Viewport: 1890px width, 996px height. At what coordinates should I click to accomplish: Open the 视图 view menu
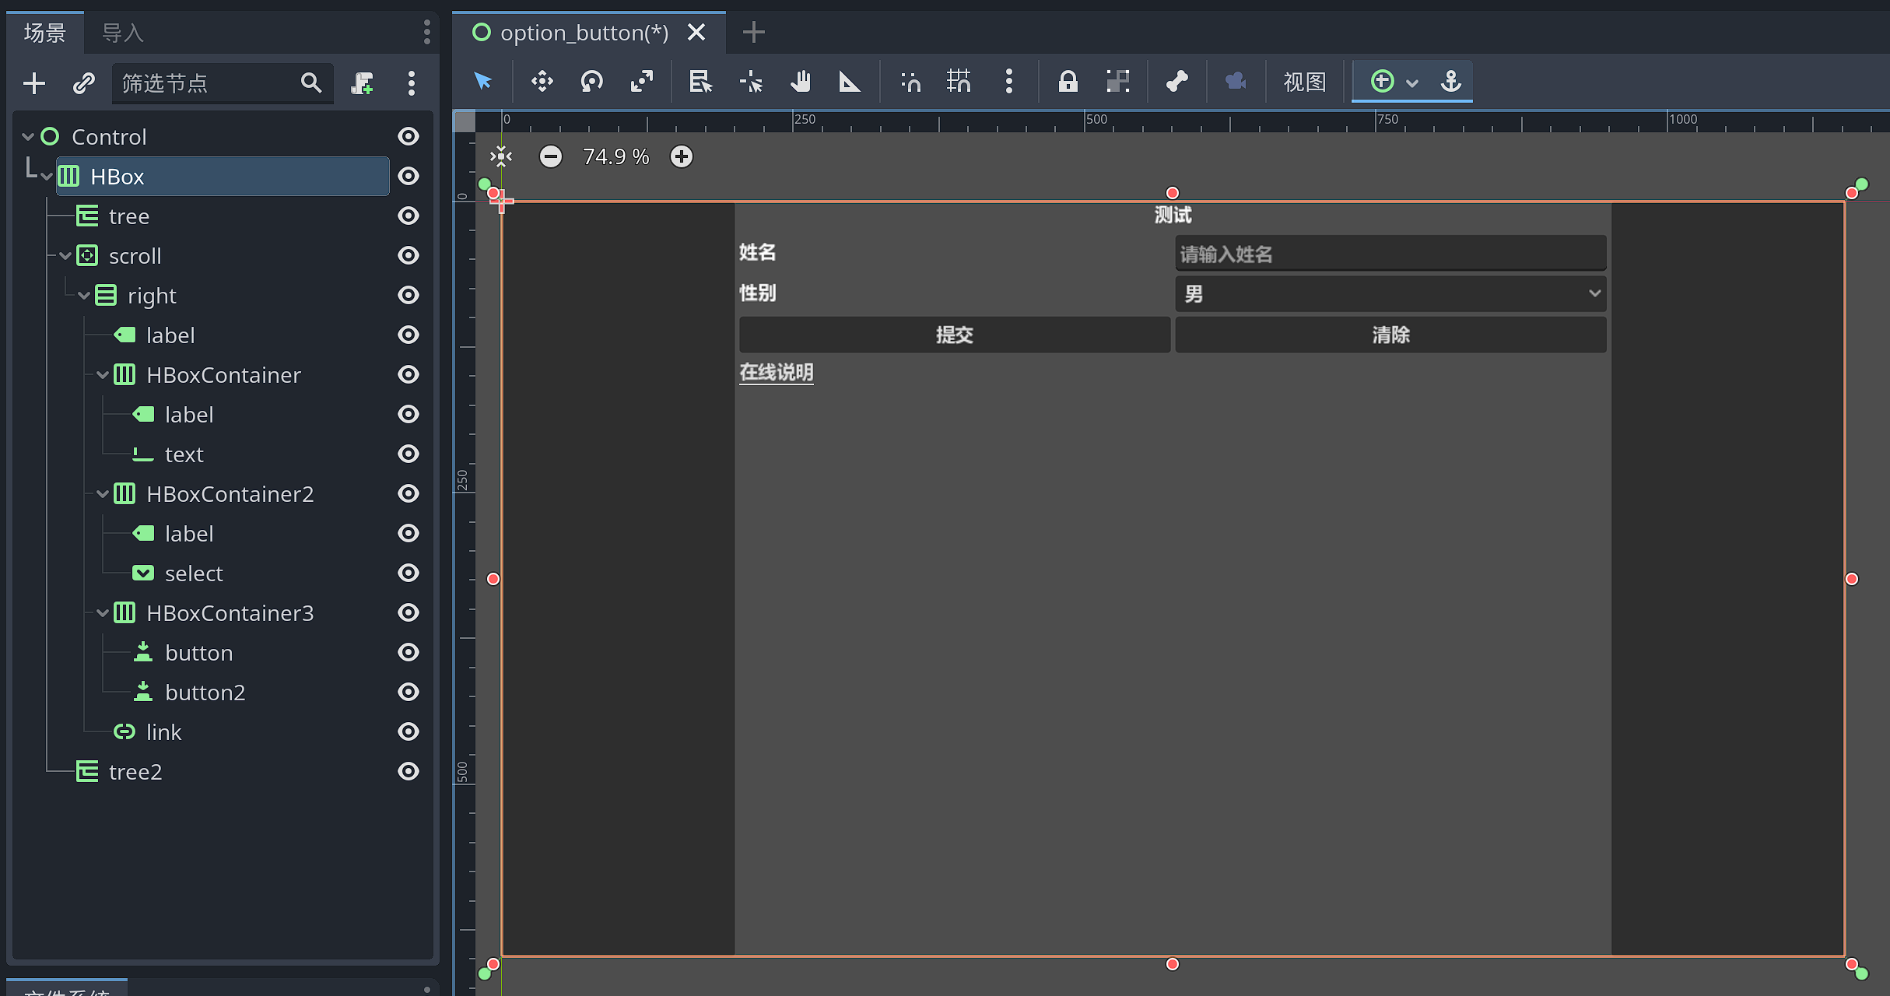pyautogui.click(x=1304, y=81)
